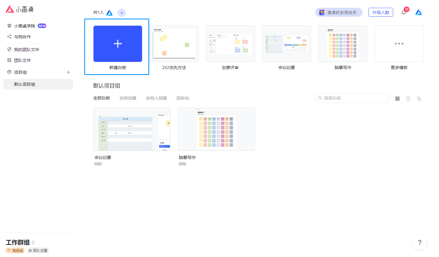Click 邀请好友领会员 button
Image resolution: width=439 pixels, height=257 pixels.
coord(339,12)
